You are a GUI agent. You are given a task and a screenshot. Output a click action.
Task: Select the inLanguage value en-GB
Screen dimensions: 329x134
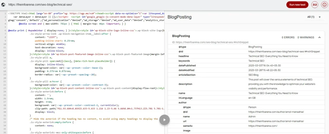[252, 98]
